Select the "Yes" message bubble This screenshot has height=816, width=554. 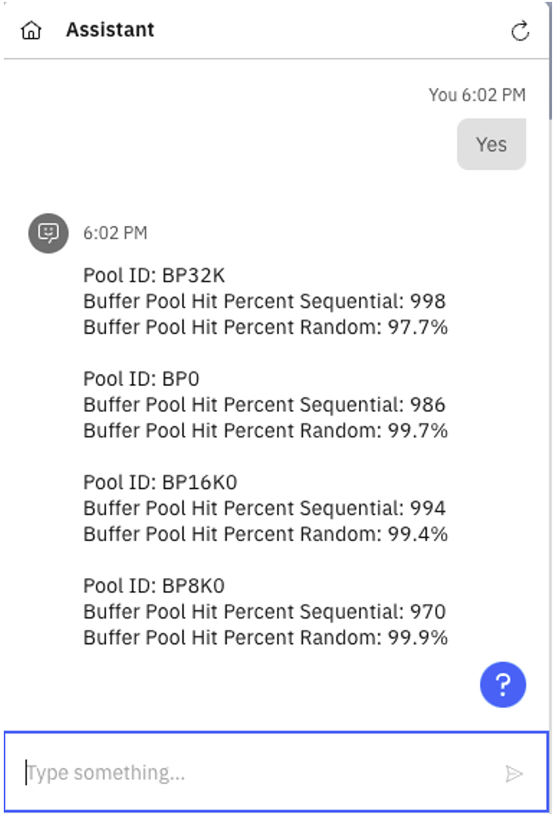(x=491, y=144)
